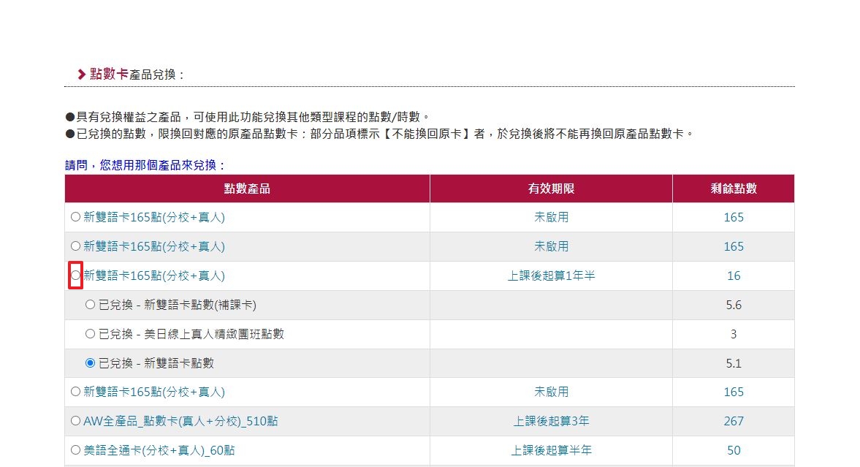The image size is (860, 467).
Task: Click the label text 美語全通卡(分校+真人)_60點
Action: pos(159,450)
